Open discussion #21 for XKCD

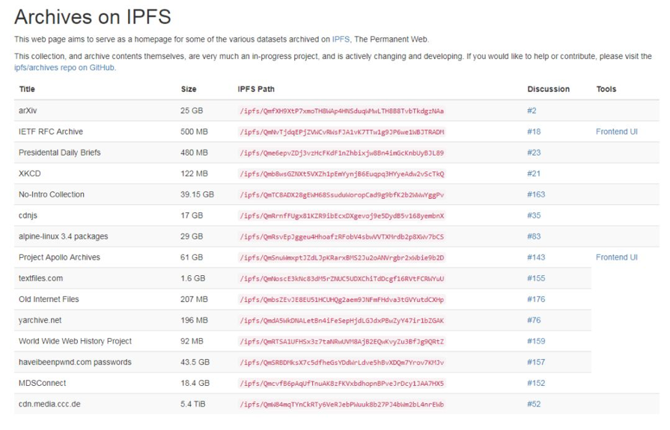click(534, 173)
